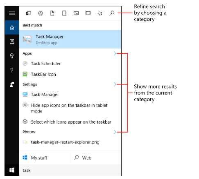Open the Task Manager Desktop app result
199x179 pixels.
(x=70, y=39)
